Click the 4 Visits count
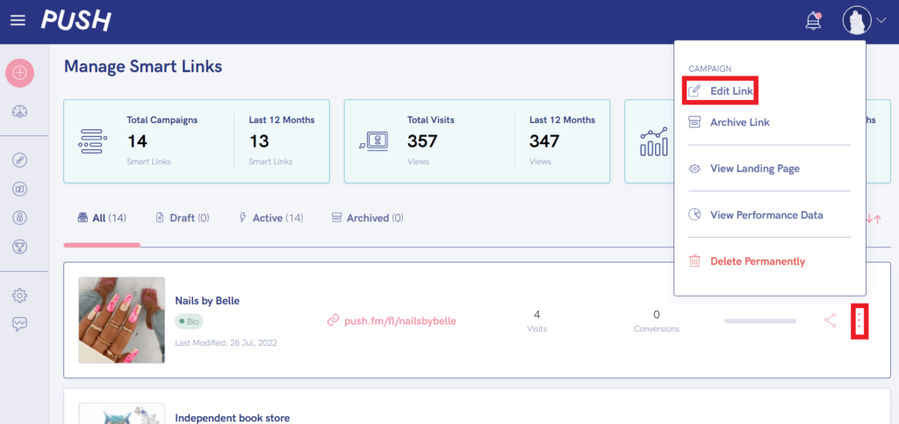 [x=536, y=314]
